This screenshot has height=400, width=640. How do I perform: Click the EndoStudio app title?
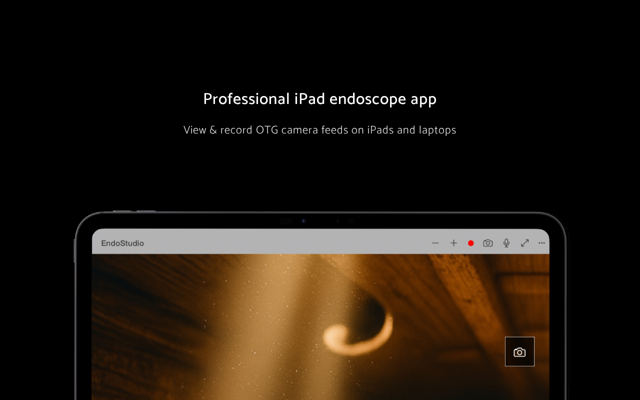click(122, 243)
